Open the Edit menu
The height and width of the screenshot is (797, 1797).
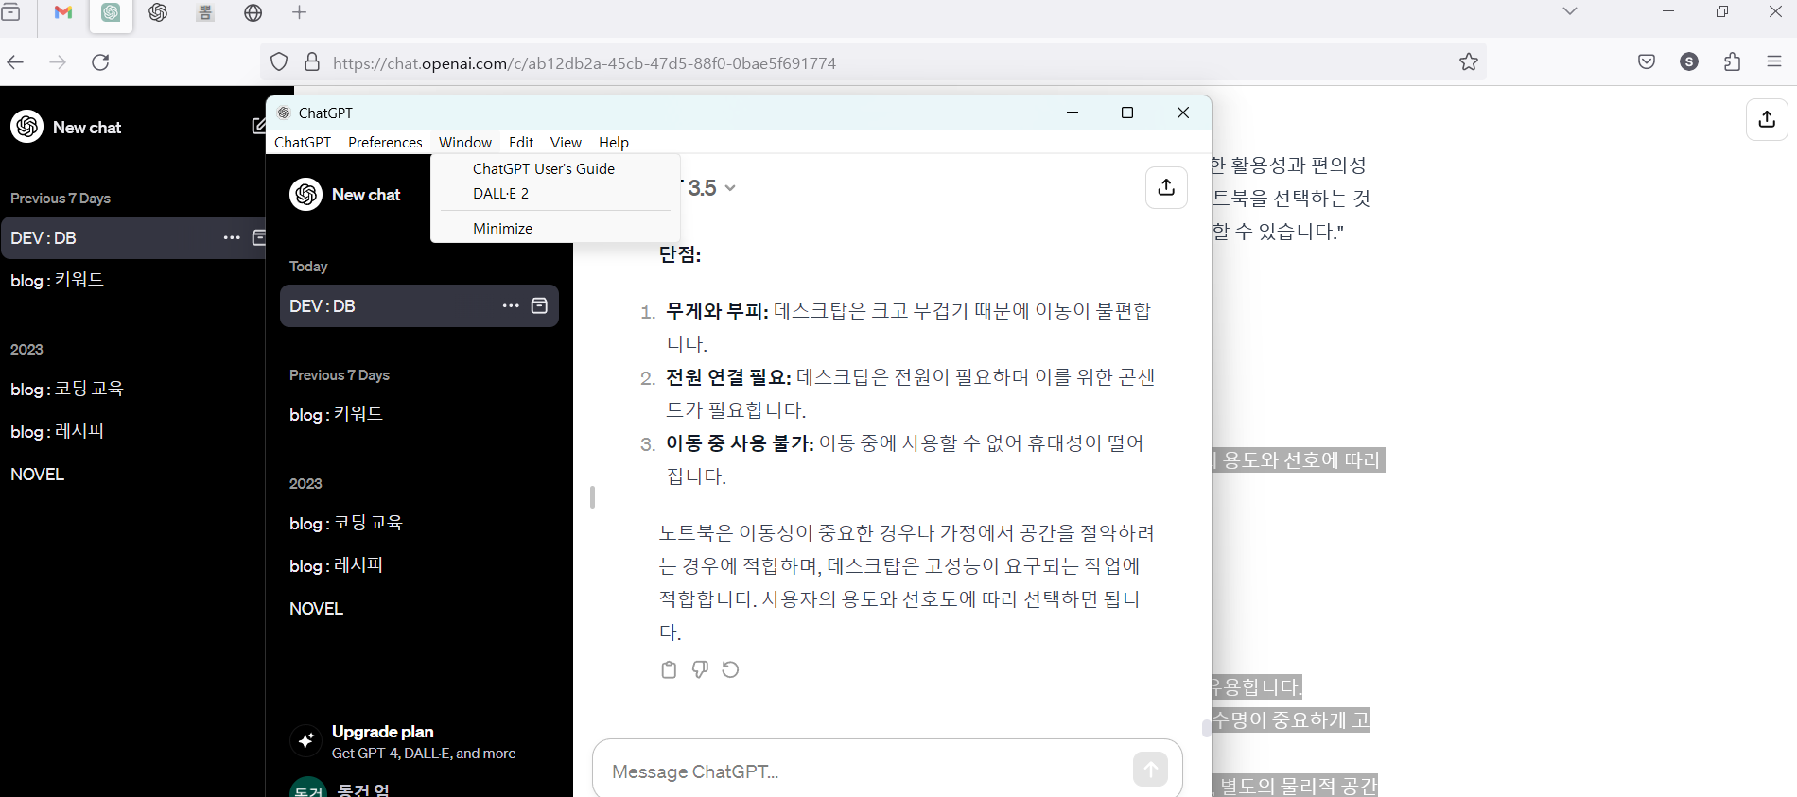coord(521,142)
